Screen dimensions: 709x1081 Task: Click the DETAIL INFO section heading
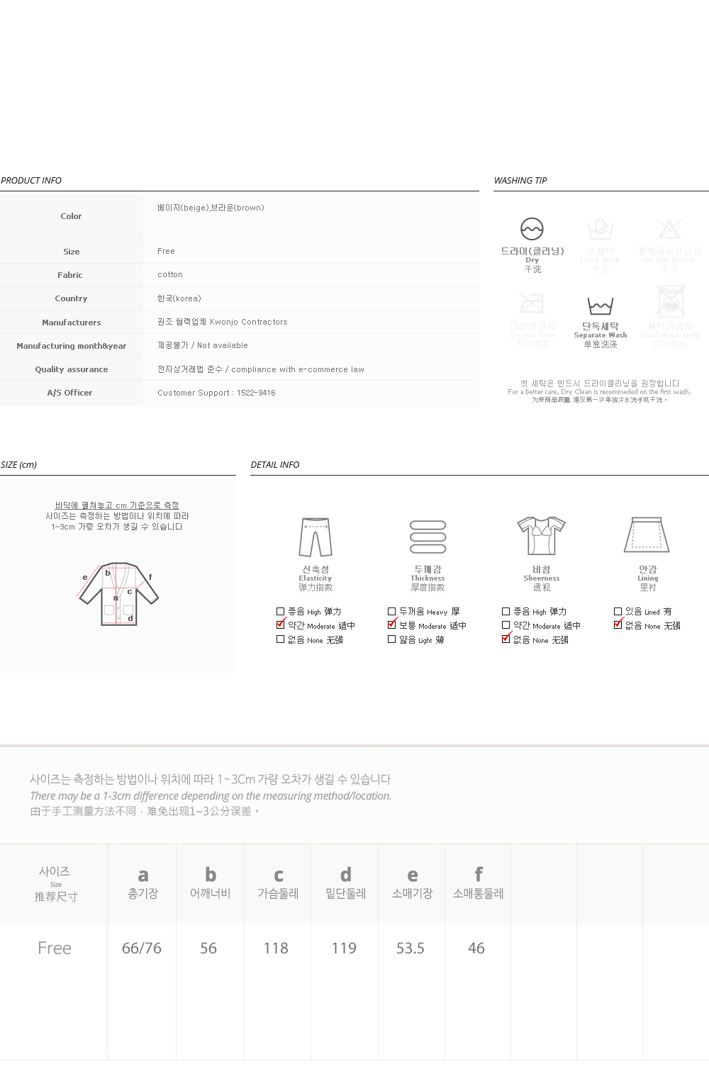pos(275,465)
